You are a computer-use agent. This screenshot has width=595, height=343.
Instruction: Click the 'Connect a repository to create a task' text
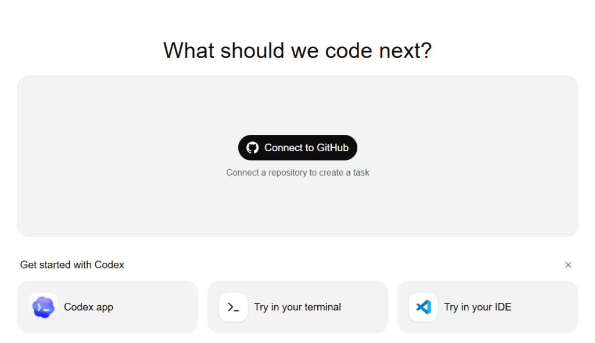pos(297,173)
